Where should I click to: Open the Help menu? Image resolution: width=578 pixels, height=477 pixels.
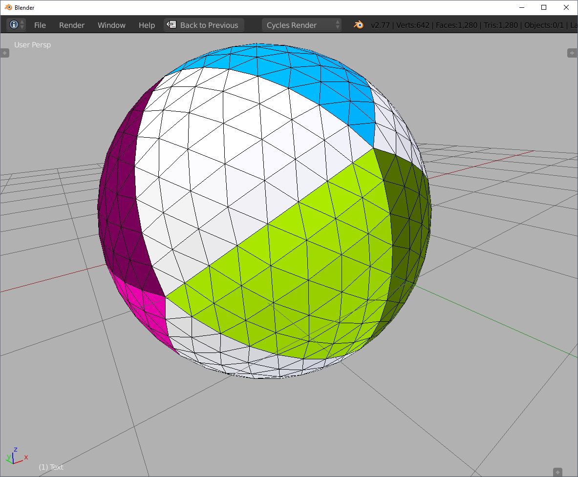[146, 25]
